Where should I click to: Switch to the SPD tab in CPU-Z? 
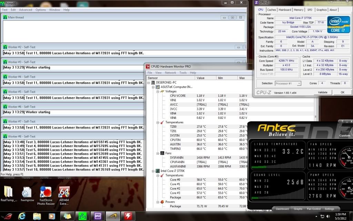(x=310, y=10)
